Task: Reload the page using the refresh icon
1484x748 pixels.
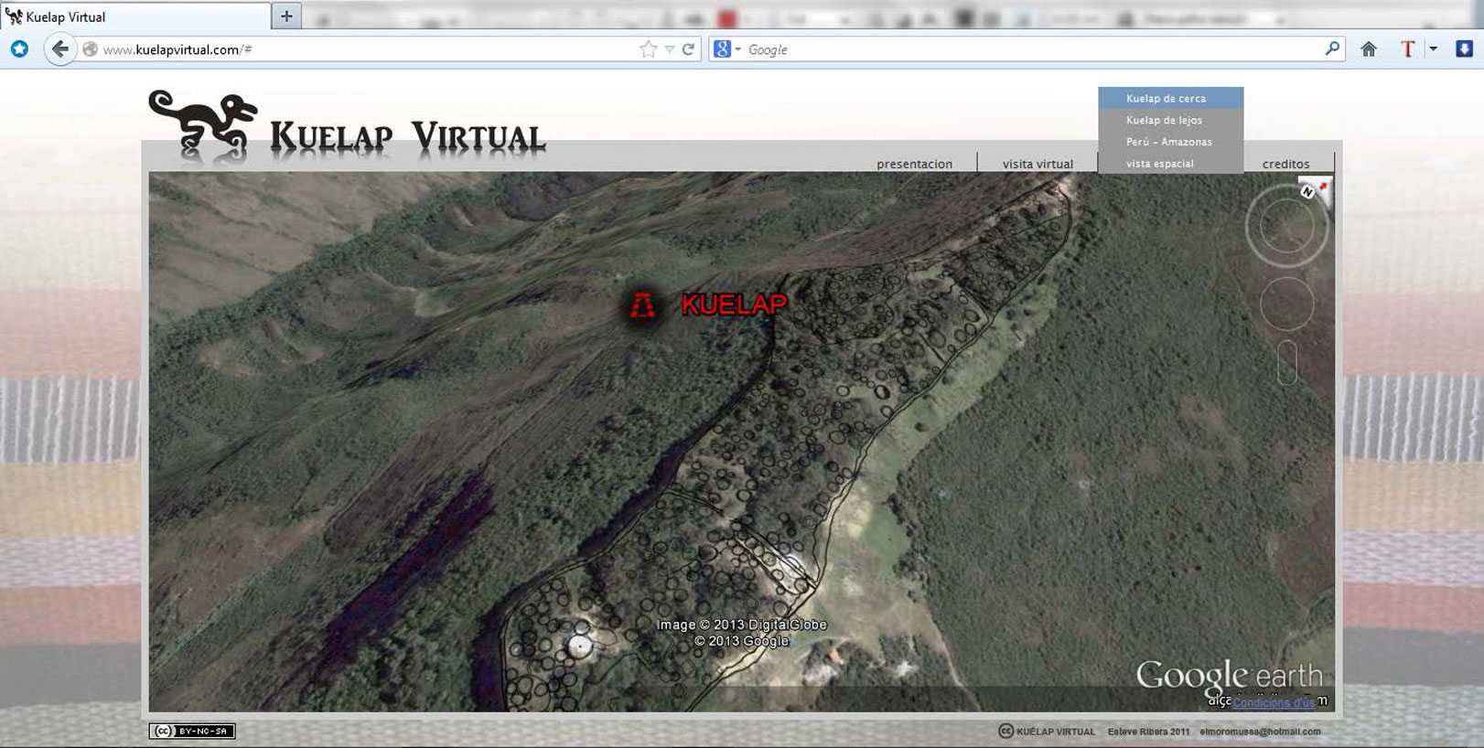Action: click(688, 49)
